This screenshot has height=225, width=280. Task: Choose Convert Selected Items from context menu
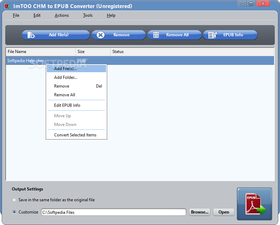coord(76,135)
